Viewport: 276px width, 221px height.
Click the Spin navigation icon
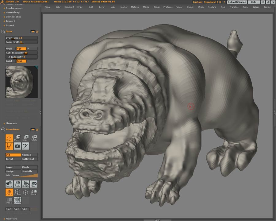coord(34,184)
